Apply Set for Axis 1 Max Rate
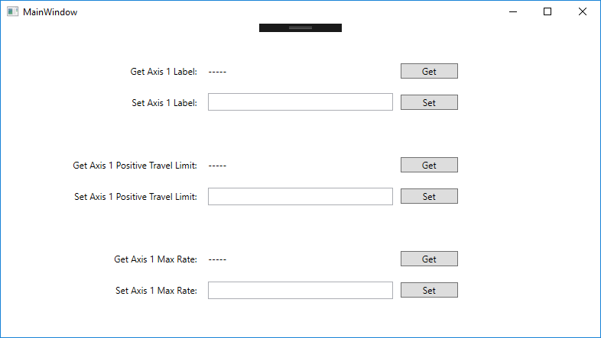The image size is (601, 338). 429,291
